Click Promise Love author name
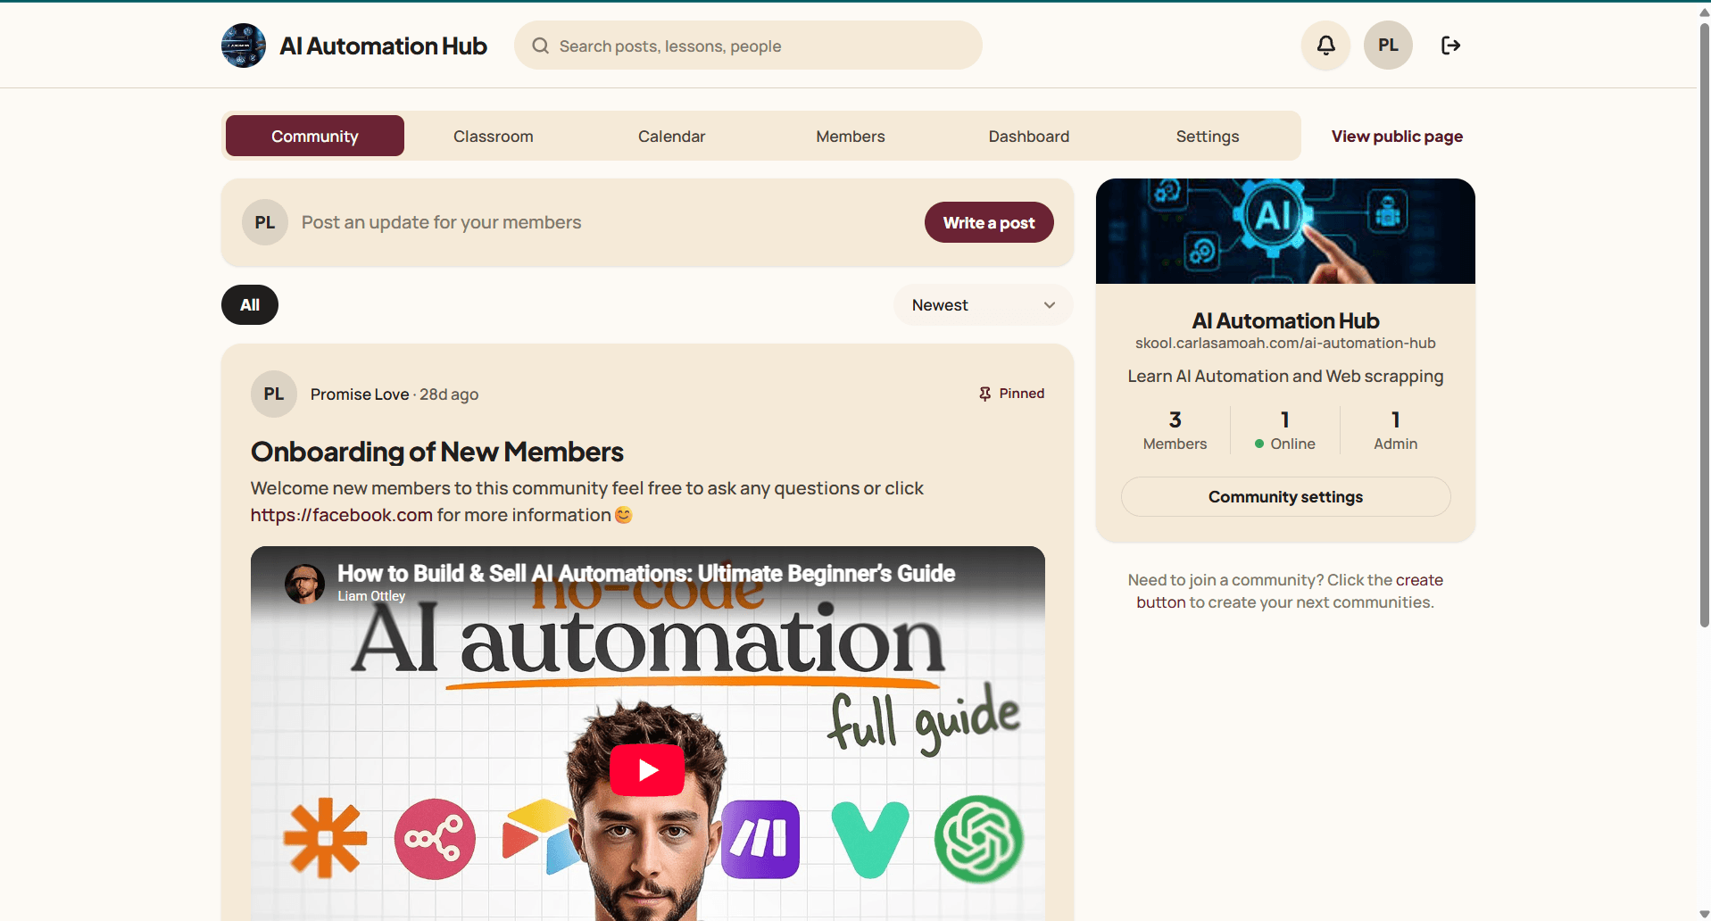Viewport: 1711px width, 921px height. click(359, 394)
